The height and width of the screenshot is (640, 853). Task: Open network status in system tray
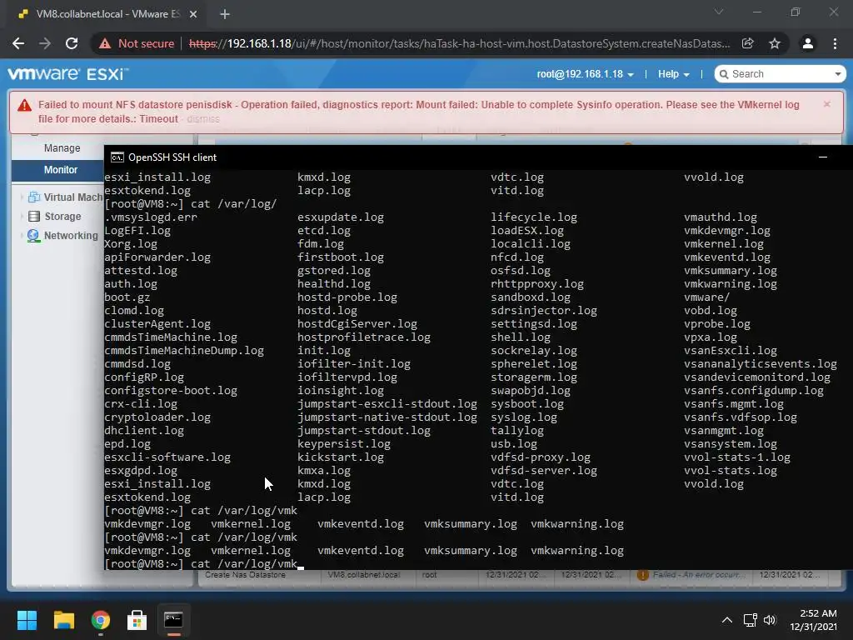pyautogui.click(x=751, y=620)
